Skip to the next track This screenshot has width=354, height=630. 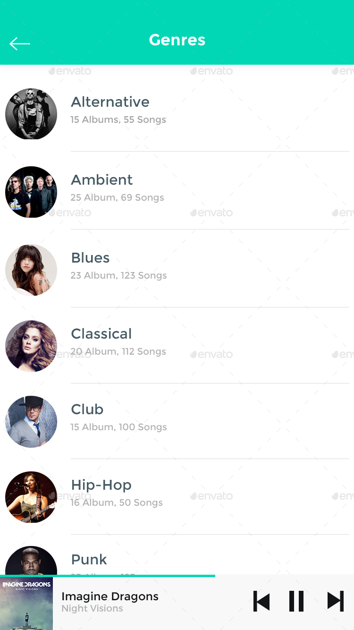point(335,601)
